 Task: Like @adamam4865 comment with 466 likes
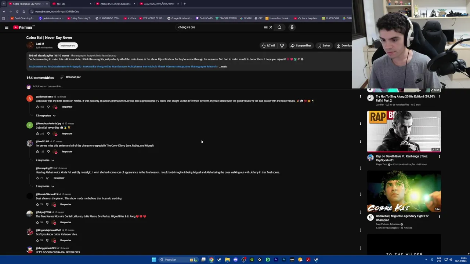(37, 107)
